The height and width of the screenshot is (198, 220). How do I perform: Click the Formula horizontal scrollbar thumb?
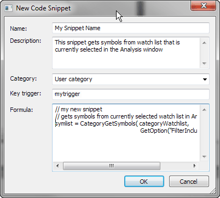tap(112, 166)
